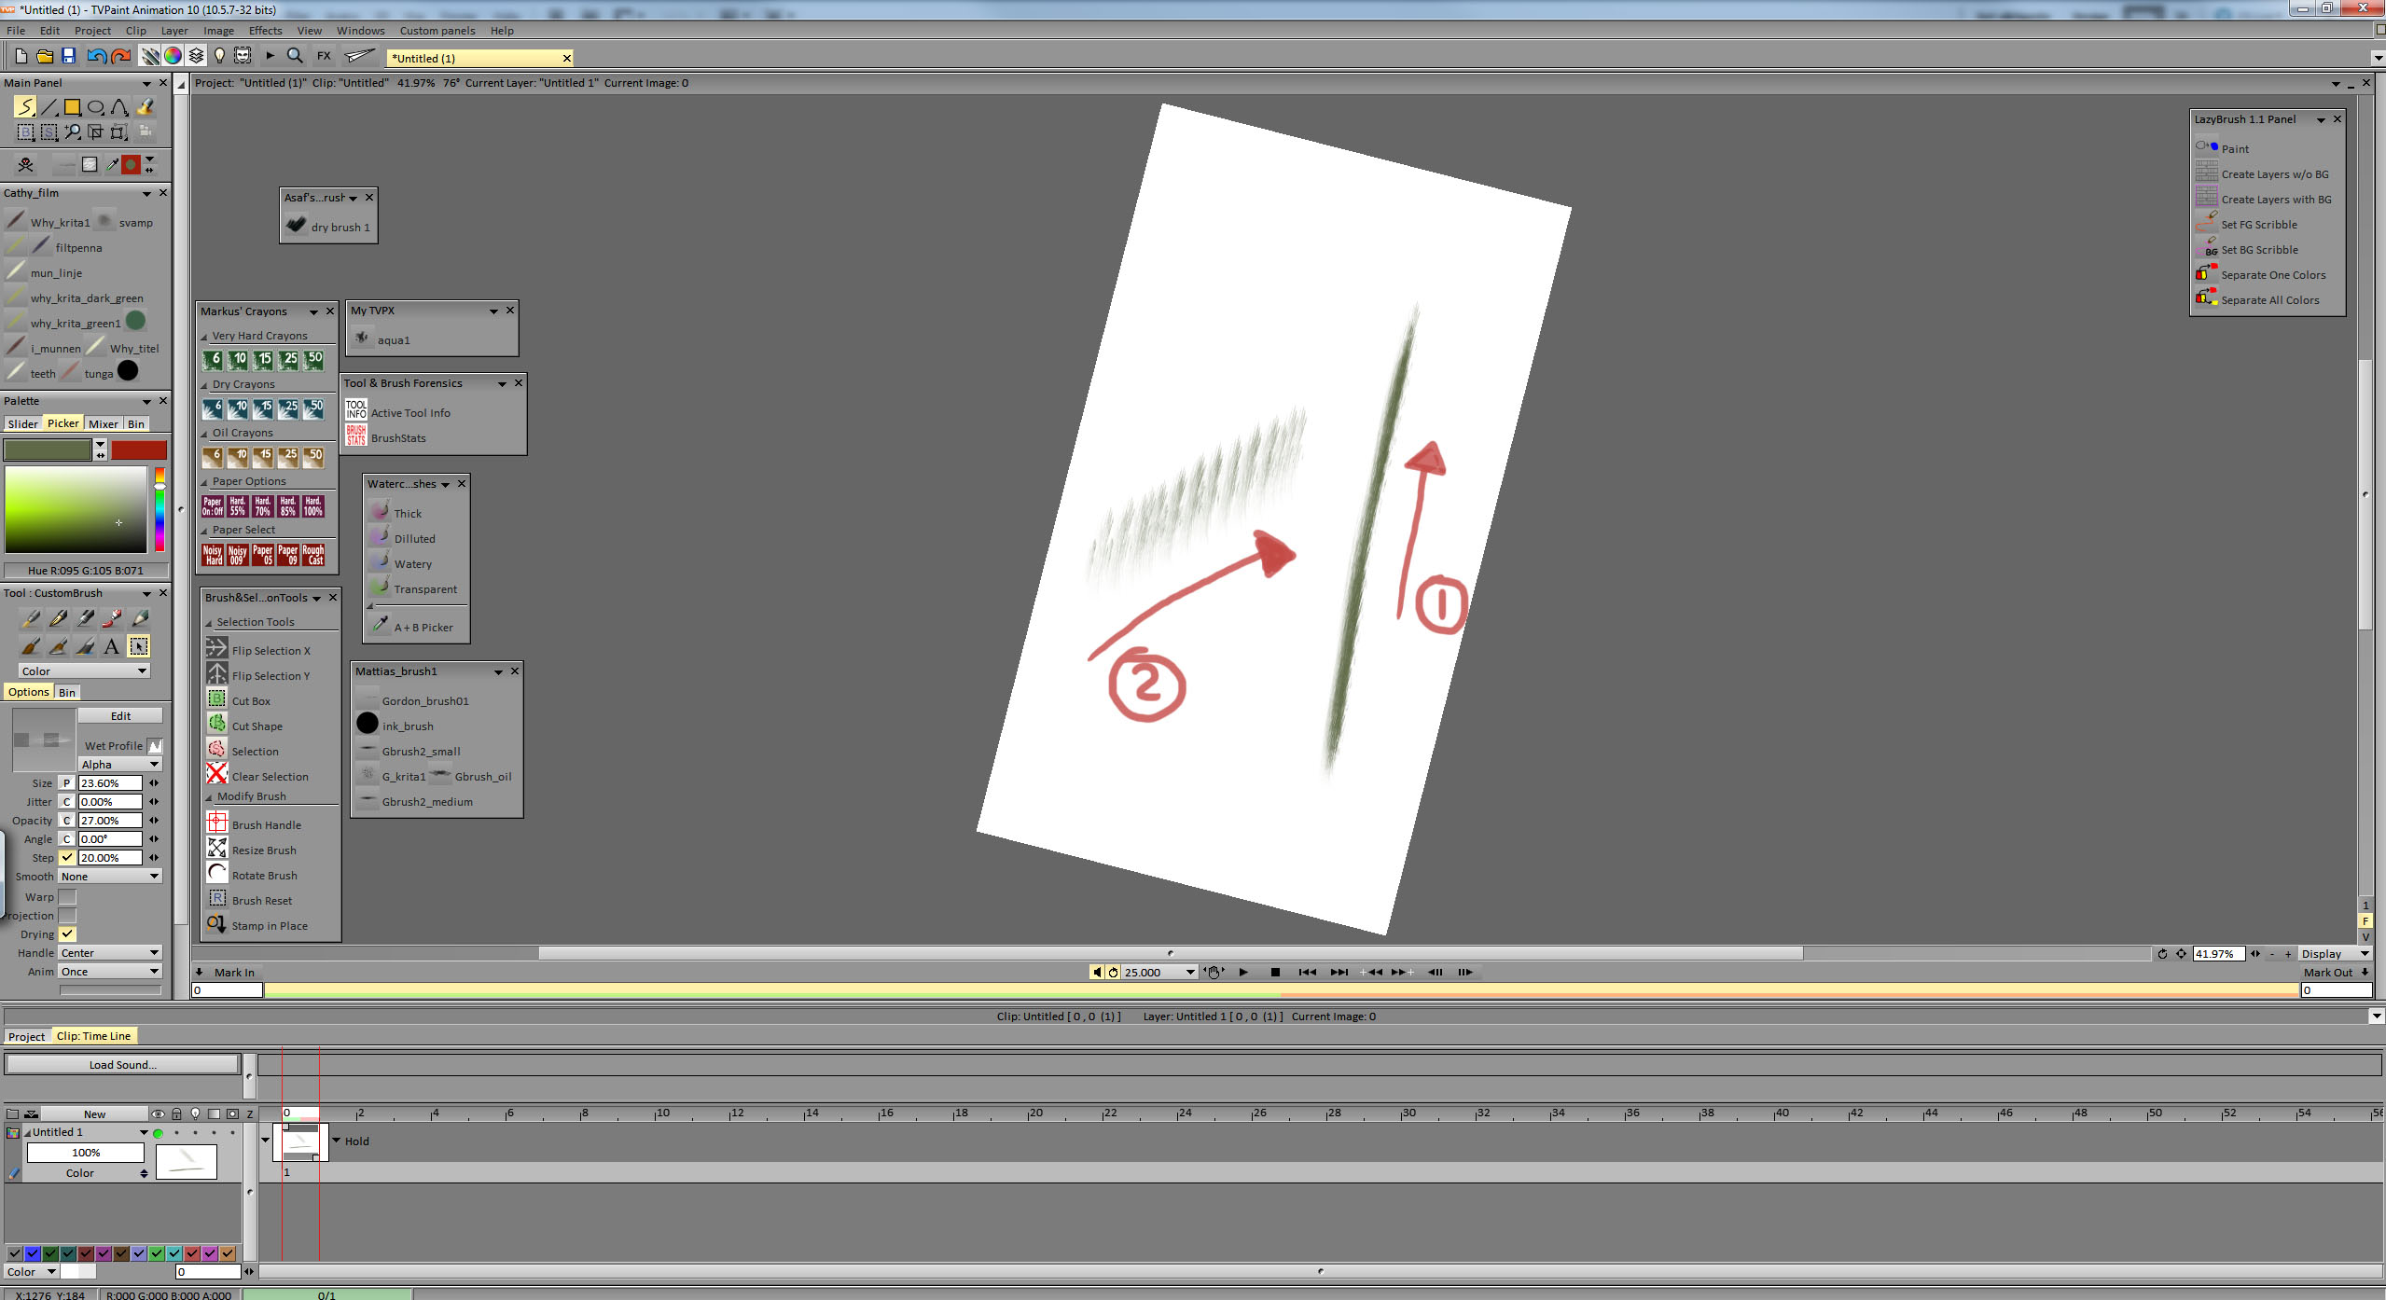Image resolution: width=2386 pixels, height=1300 pixels.
Task: Click the Paint entry in LazyBrush panel
Action: click(2235, 148)
